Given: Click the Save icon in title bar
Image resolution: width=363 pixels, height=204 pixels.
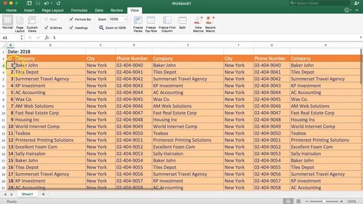Looking at the screenshot, I should (38, 3).
